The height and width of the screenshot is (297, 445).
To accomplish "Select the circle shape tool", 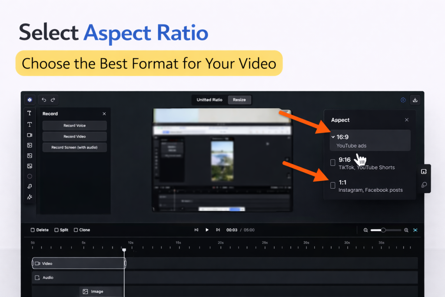I will click(x=30, y=176).
